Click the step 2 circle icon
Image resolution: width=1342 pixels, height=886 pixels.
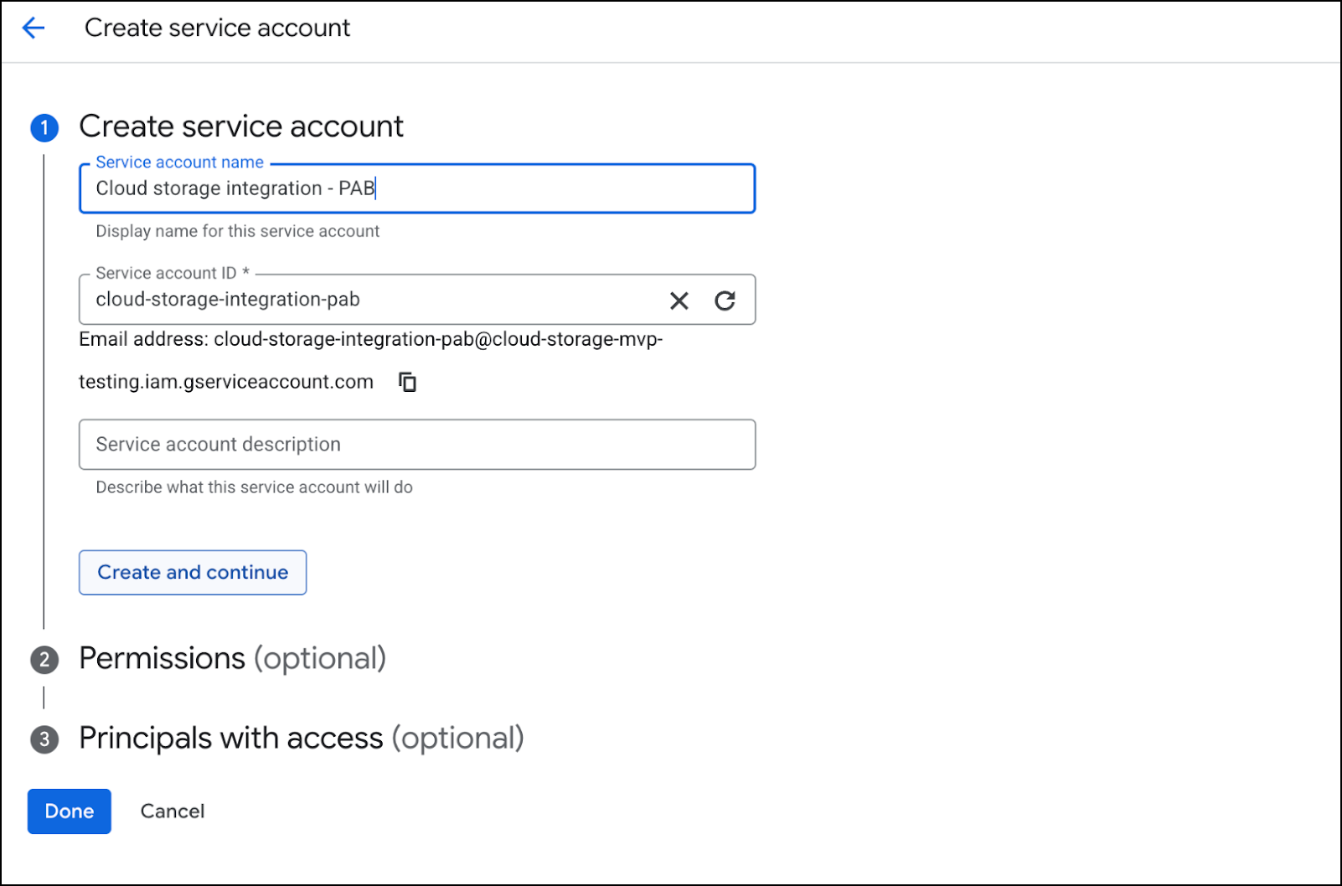44,660
